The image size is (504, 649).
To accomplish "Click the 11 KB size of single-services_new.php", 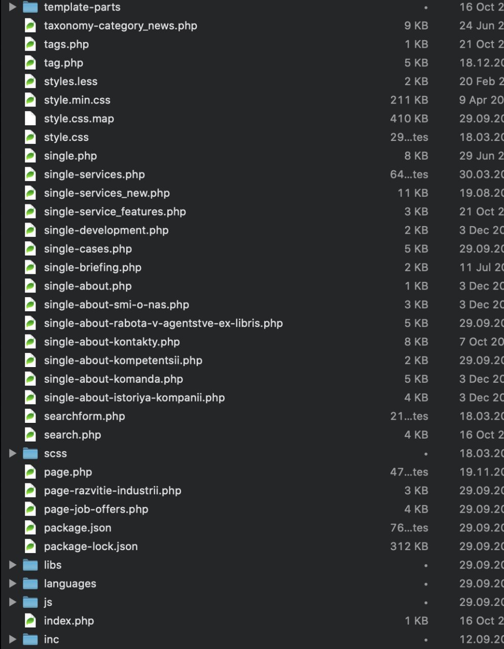I will [413, 193].
